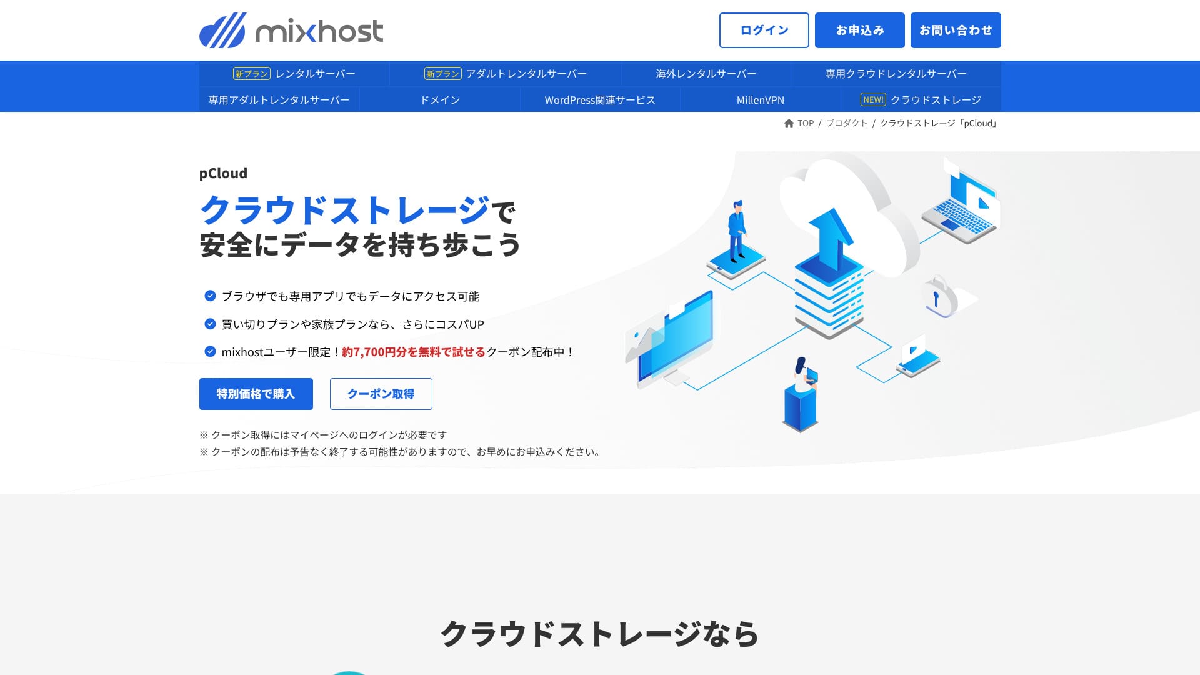Screen dimensions: 1200x675
Task: Click the クーポン取得 button
Action: coord(381,394)
